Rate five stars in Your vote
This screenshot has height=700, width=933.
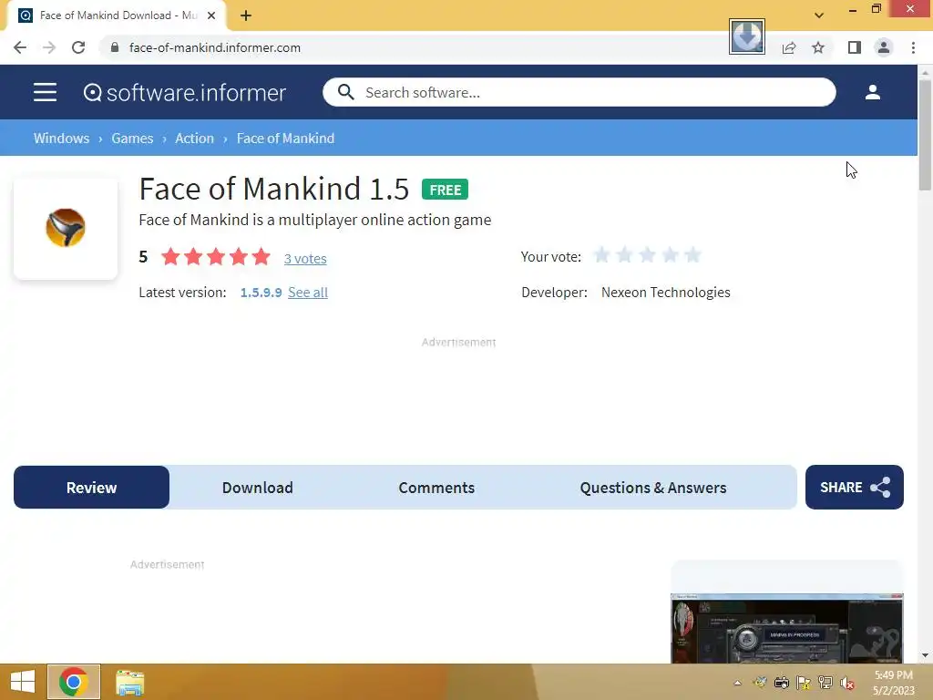692,255
